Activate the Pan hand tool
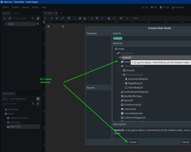Image resolution: width=191 pixels, height=152 pixels. click(80, 18)
